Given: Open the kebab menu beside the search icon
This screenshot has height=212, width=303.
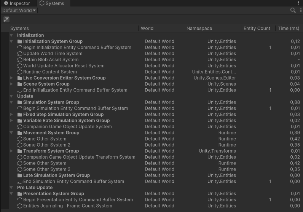Looking at the screenshot, I should click(300, 10).
